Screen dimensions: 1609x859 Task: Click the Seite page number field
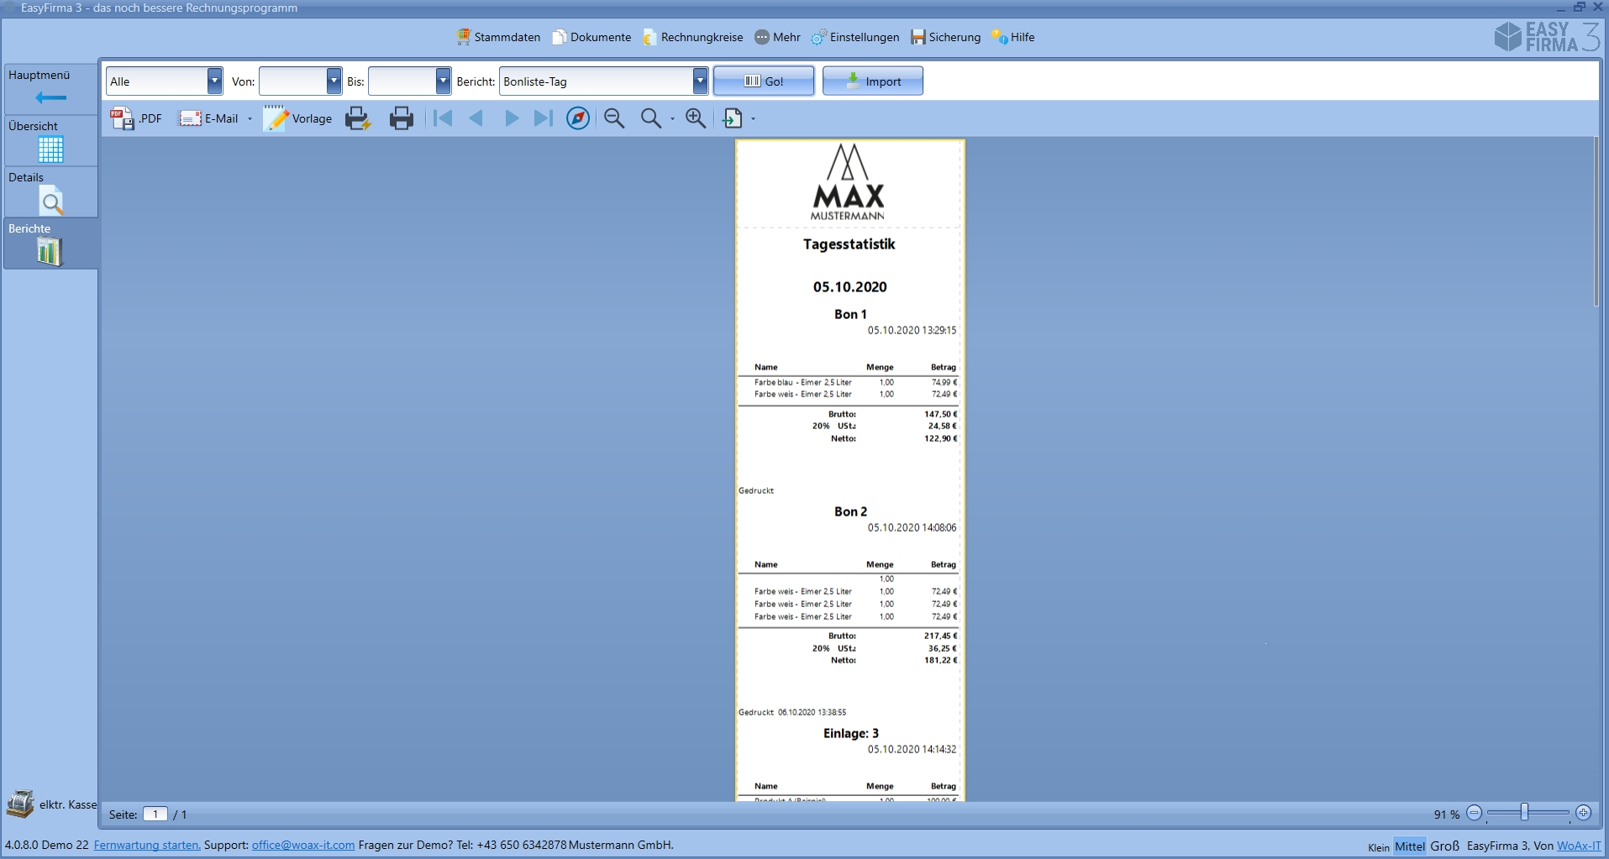pos(155,814)
